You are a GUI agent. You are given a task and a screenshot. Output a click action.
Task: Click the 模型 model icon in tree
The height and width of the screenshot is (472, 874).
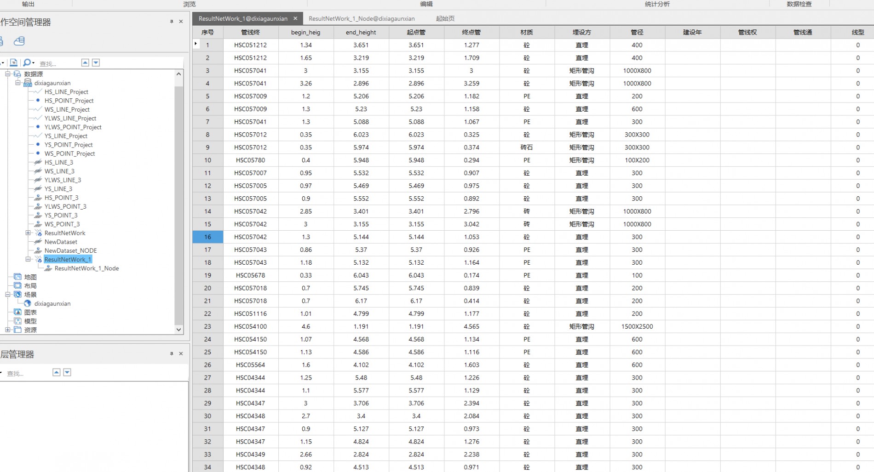18,321
